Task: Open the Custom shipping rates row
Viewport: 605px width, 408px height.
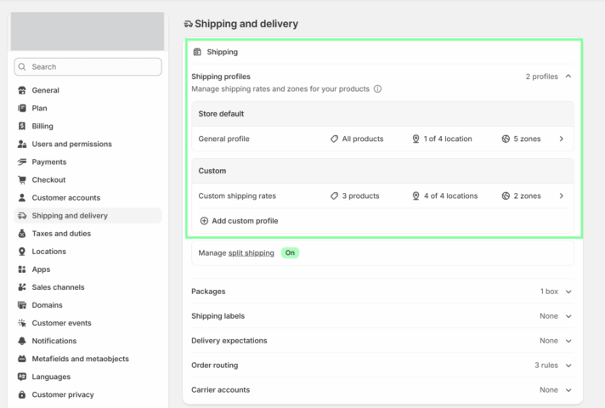Action: point(382,196)
